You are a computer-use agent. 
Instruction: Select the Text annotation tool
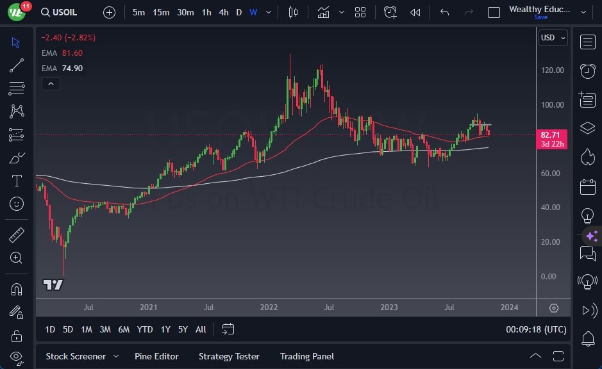17,181
